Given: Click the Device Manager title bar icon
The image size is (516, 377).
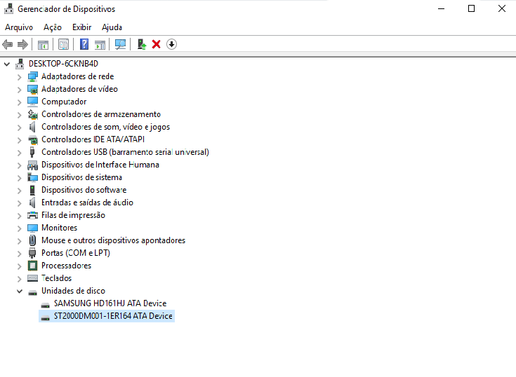Looking at the screenshot, I should (9, 9).
